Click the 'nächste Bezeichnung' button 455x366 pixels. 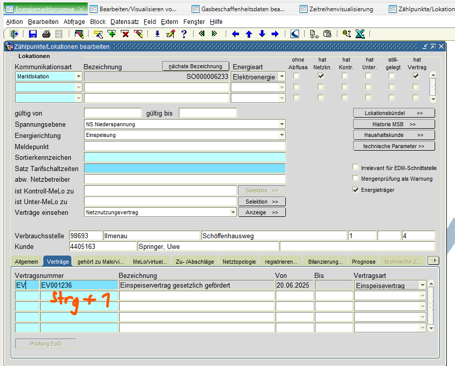[195, 67]
